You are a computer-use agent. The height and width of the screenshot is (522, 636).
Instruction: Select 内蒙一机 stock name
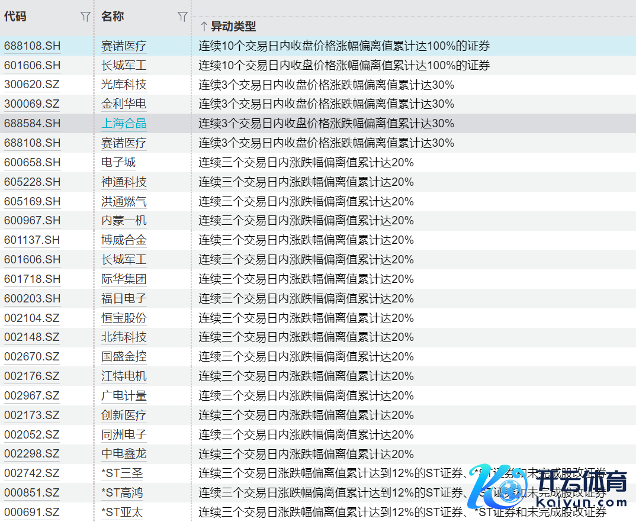[124, 221]
